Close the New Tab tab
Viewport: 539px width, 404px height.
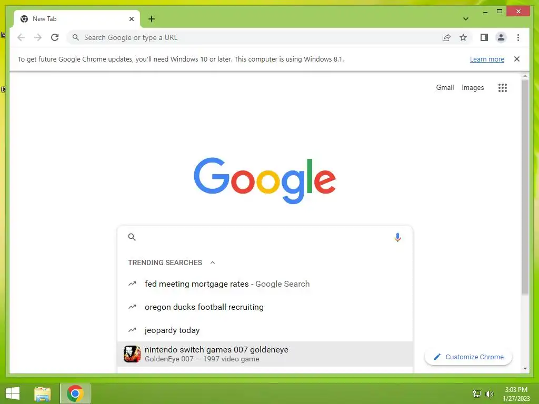coord(131,19)
